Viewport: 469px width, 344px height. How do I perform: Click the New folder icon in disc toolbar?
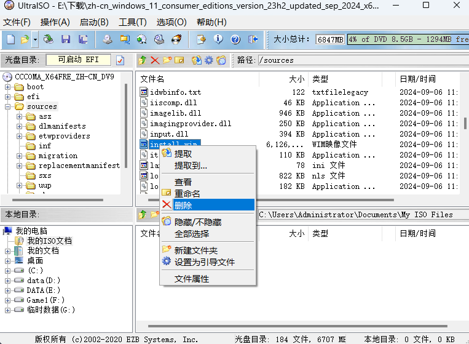pos(167,60)
